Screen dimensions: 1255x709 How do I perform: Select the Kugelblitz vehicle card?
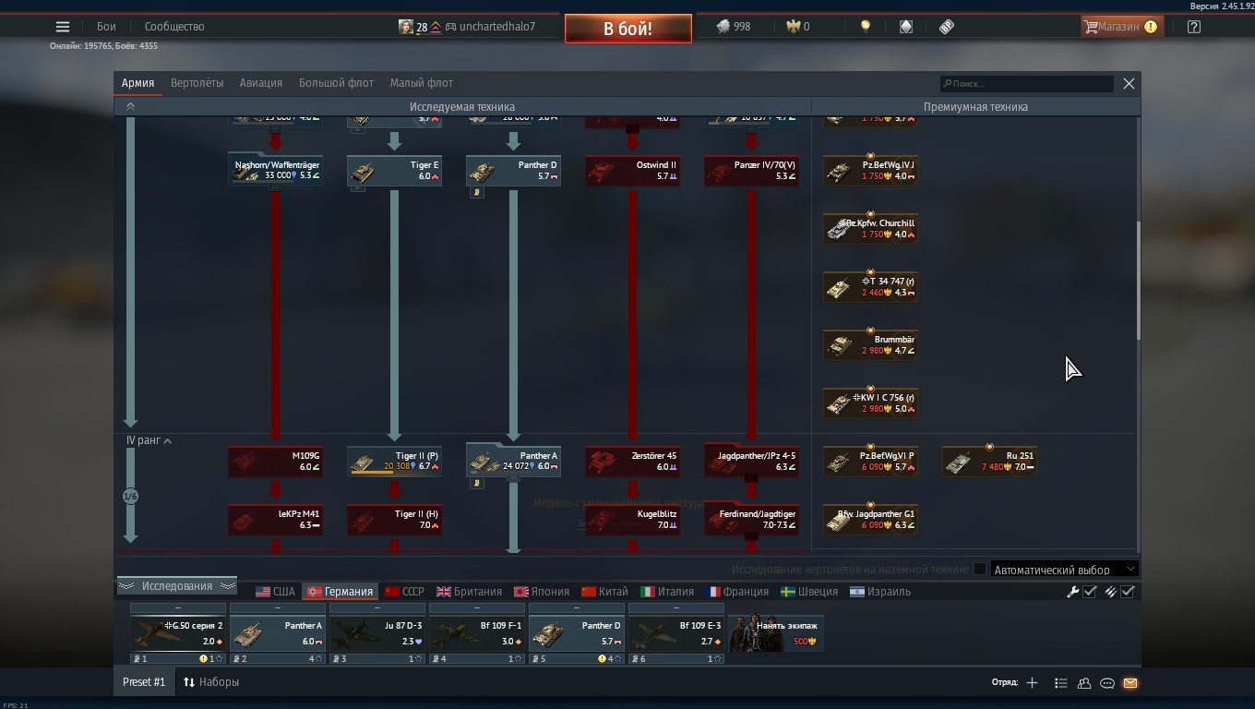[632, 519]
